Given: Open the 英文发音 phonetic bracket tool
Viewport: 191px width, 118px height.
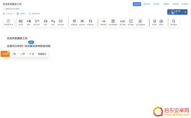Looking at the screenshot, I should [x=61, y=23].
